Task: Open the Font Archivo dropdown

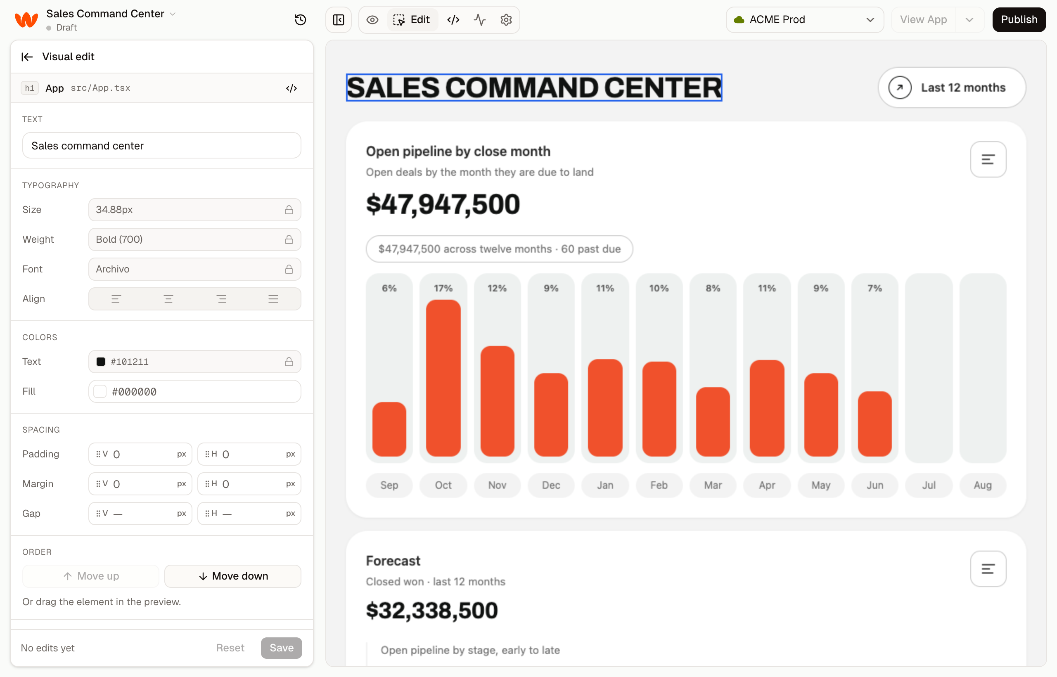Action: [x=195, y=269]
